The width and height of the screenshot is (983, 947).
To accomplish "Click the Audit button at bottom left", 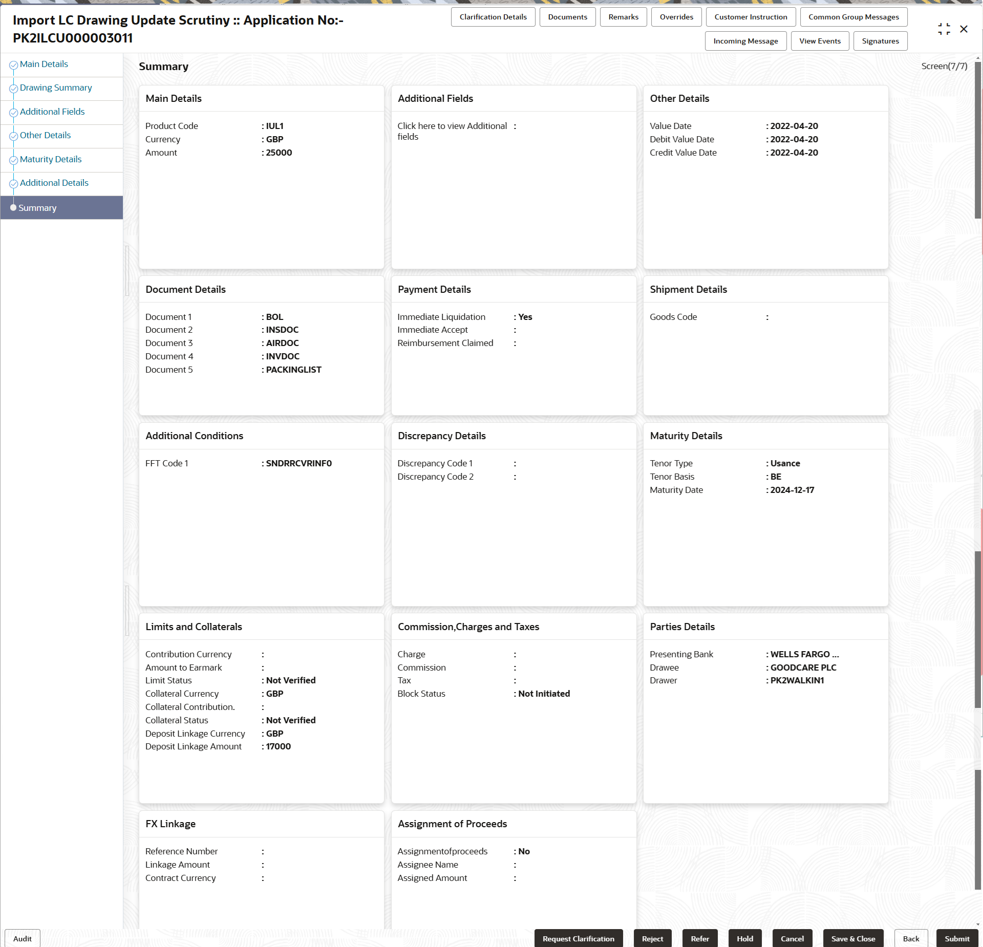I will pos(22,938).
